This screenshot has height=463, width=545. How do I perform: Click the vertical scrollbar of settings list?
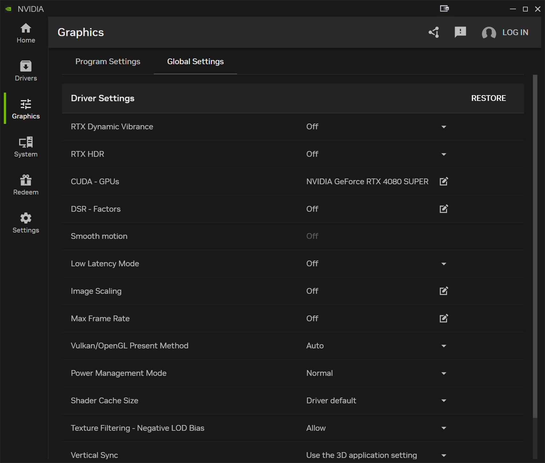coord(535,246)
